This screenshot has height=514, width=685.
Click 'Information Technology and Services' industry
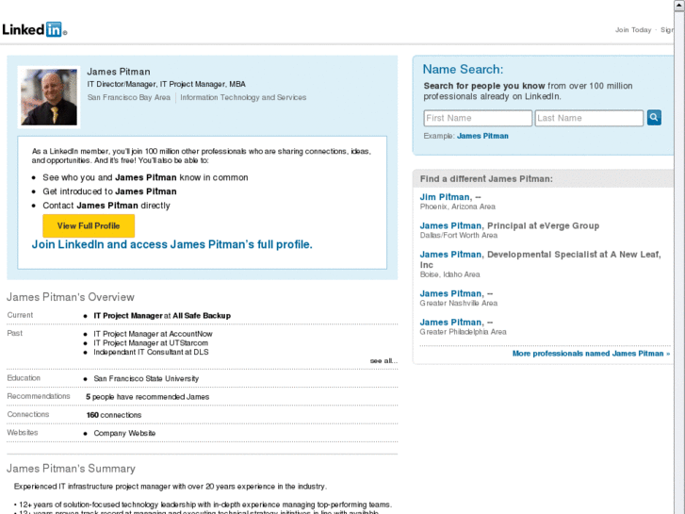coord(243,97)
